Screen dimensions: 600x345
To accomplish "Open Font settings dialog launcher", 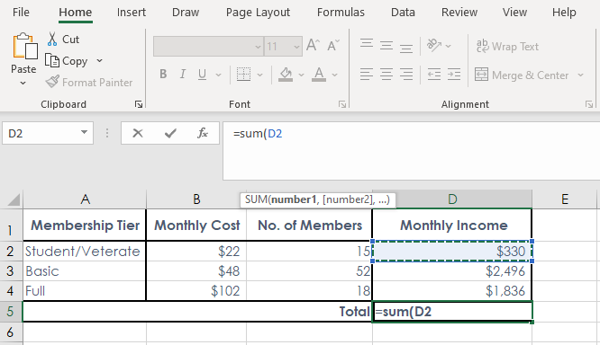I will [x=342, y=104].
